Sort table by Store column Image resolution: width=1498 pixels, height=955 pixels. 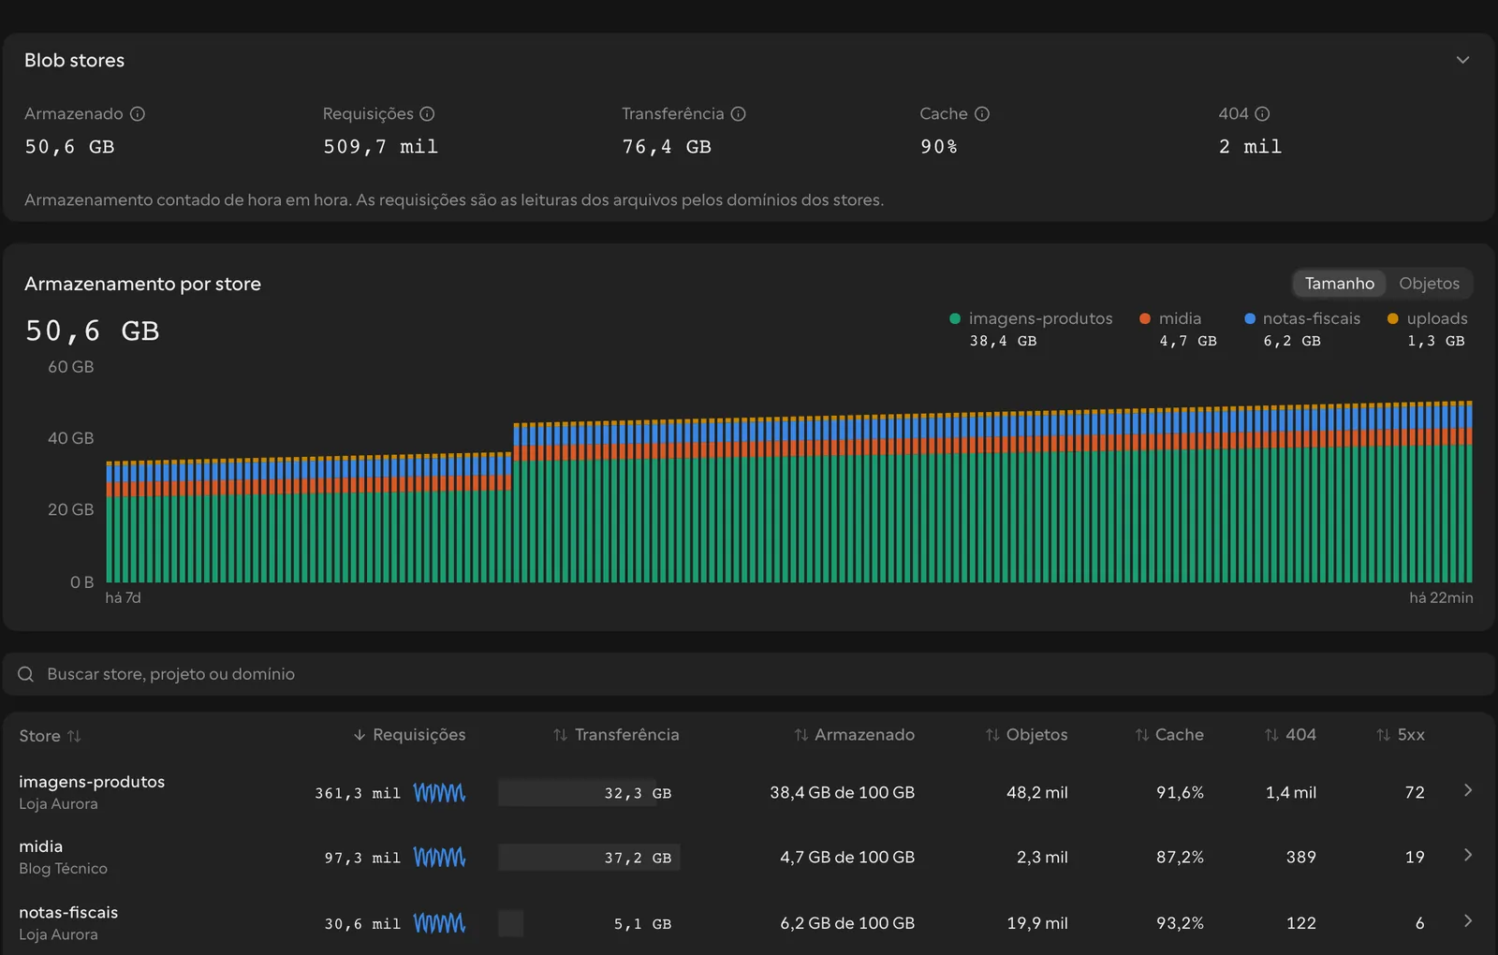click(50, 736)
